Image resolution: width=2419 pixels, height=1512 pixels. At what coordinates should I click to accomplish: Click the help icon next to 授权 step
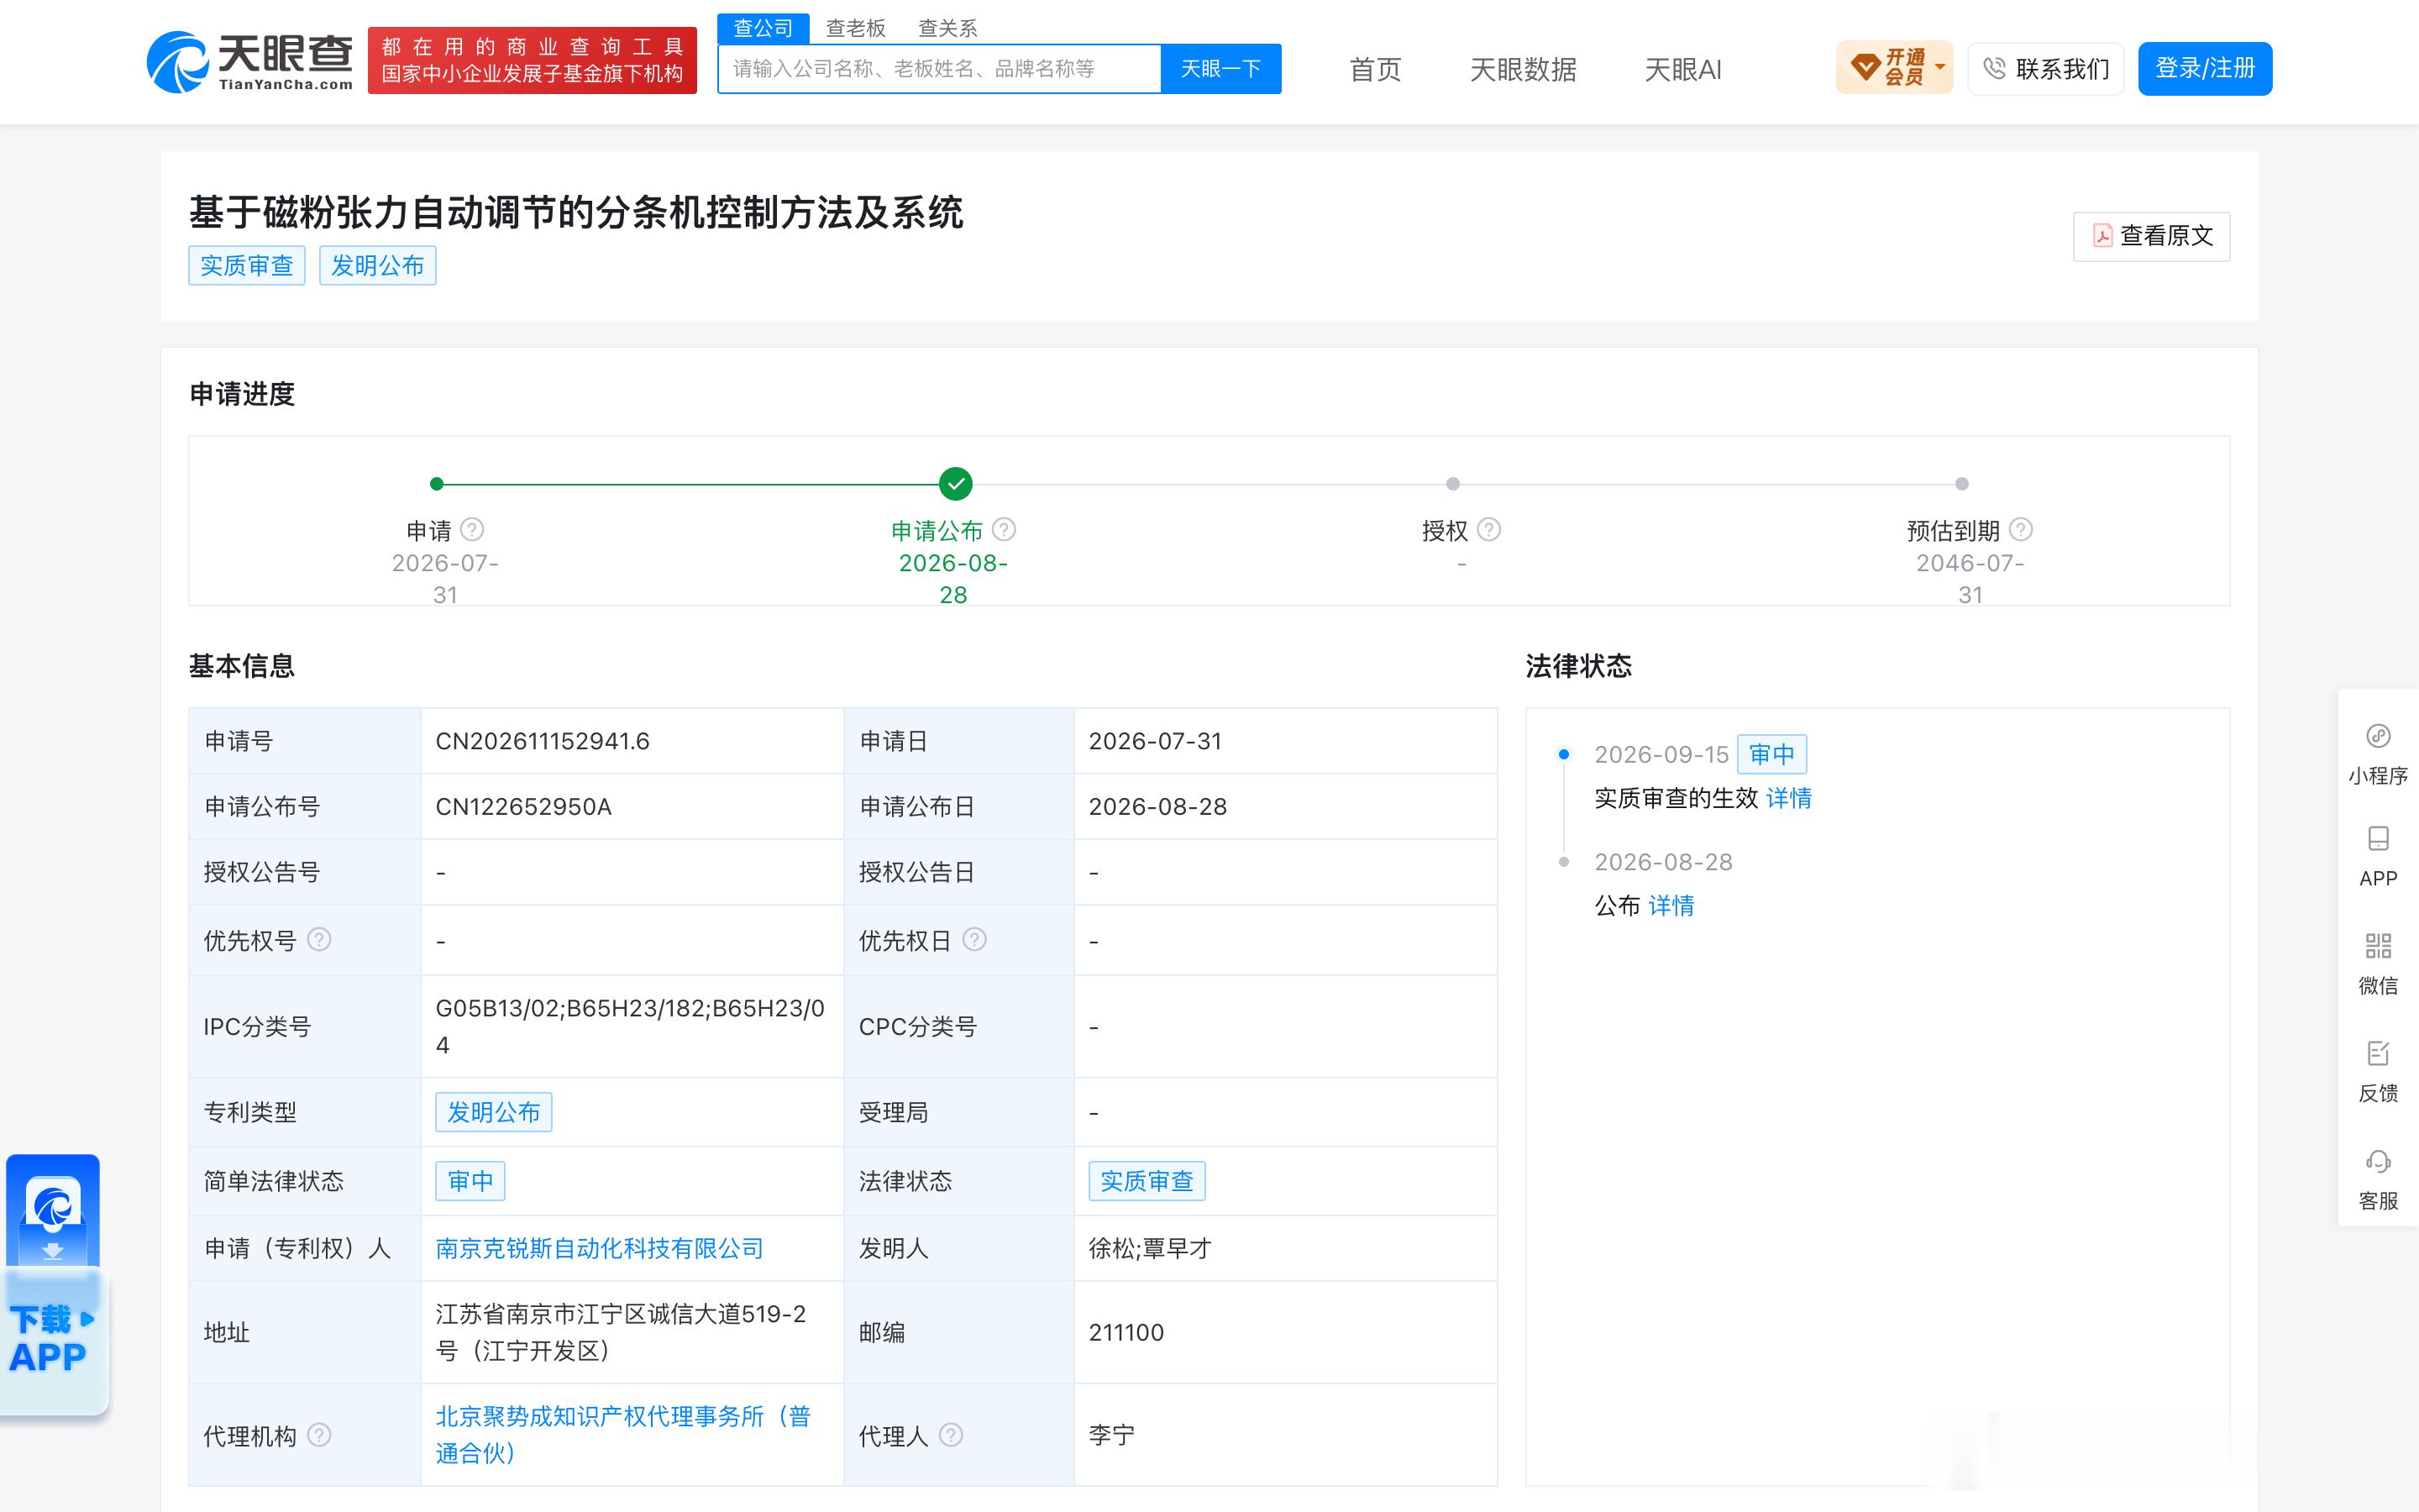click(x=1489, y=529)
